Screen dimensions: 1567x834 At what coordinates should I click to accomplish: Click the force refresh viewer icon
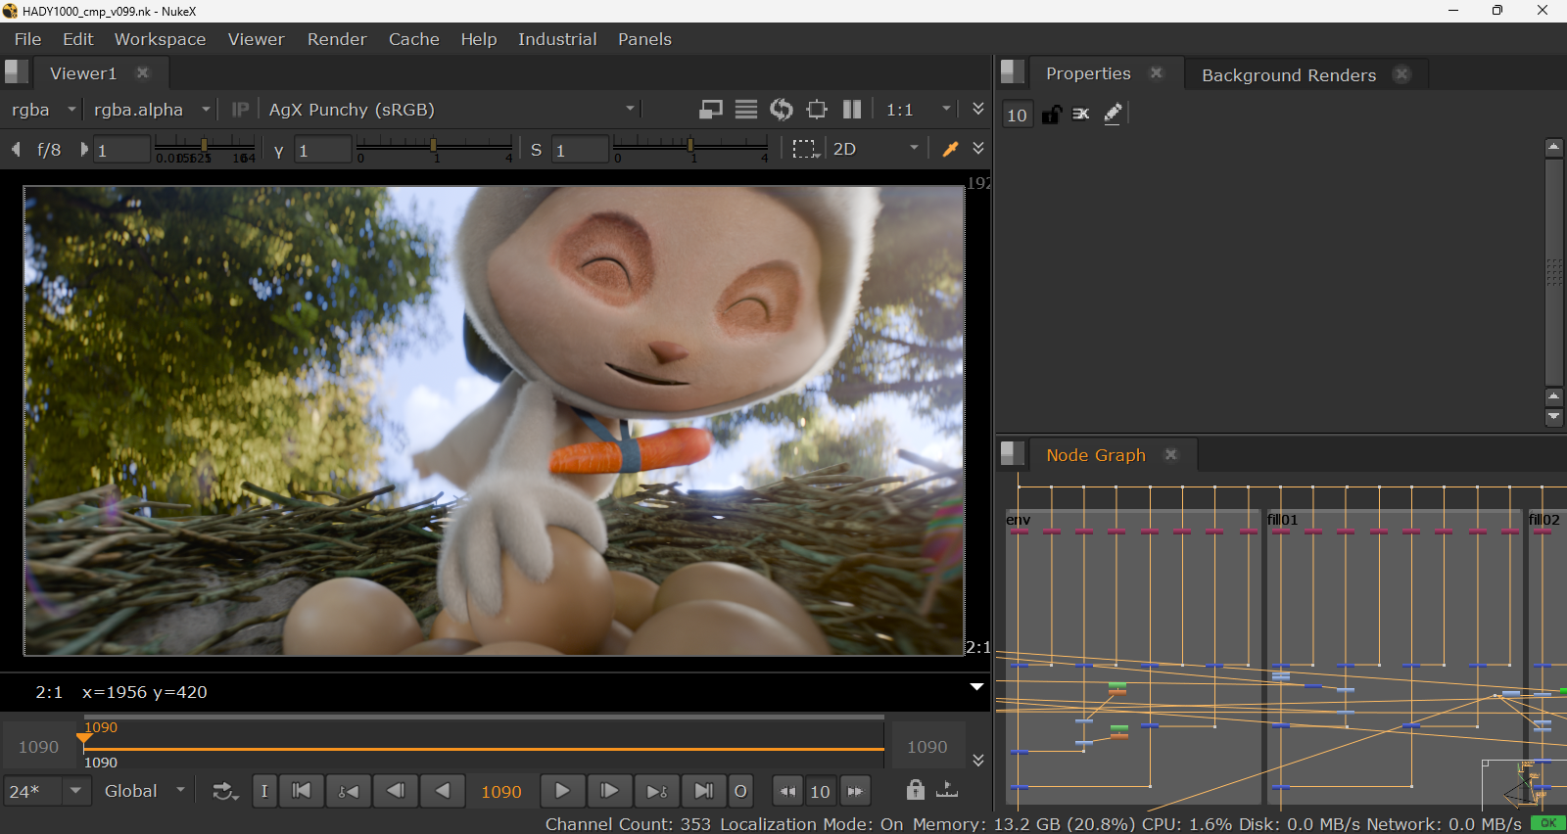click(x=782, y=110)
